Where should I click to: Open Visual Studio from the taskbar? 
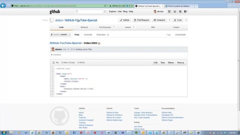click(x=123, y=133)
